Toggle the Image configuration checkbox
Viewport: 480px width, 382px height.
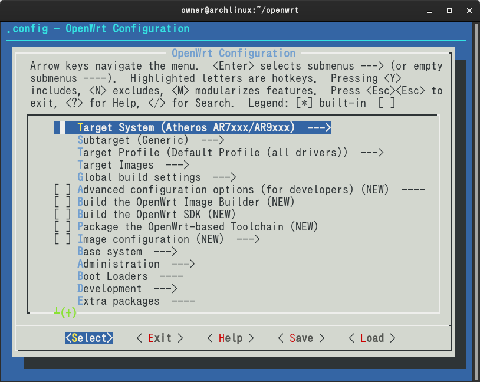(x=63, y=239)
